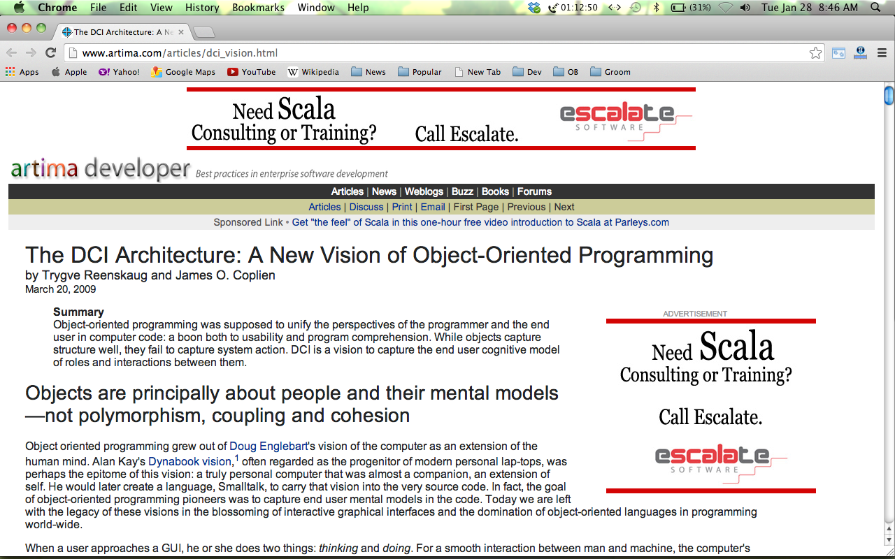The width and height of the screenshot is (895, 559).
Task: Click the page's vertical scrollbar thumb
Action: click(x=889, y=95)
